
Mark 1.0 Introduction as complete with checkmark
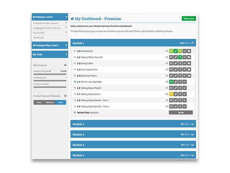pos(184,51)
